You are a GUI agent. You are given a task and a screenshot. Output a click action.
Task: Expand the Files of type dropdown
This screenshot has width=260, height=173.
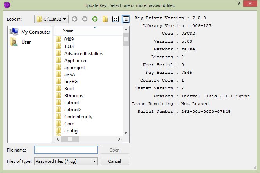pyautogui.click(x=66, y=161)
